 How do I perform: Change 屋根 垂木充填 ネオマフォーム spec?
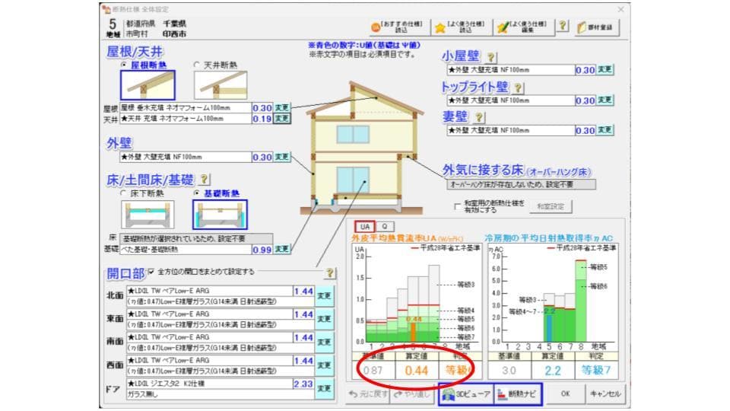tap(281, 107)
